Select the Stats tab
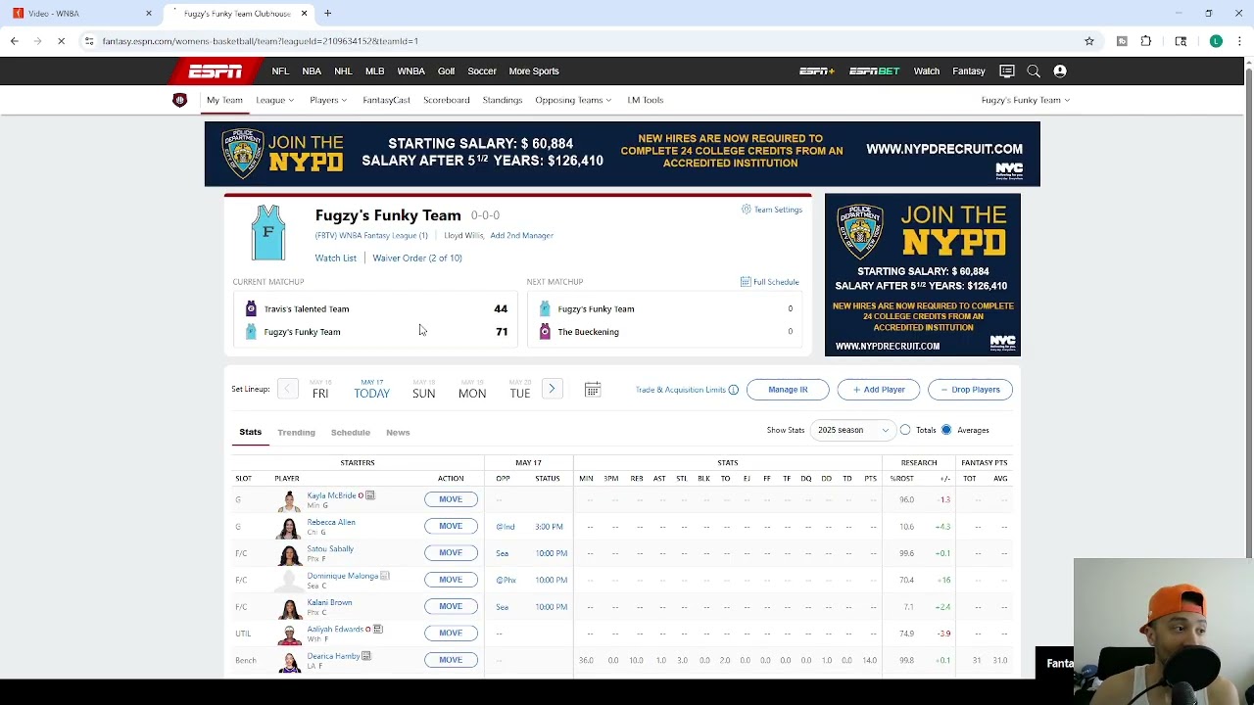Image resolution: width=1254 pixels, height=705 pixels. tap(250, 432)
